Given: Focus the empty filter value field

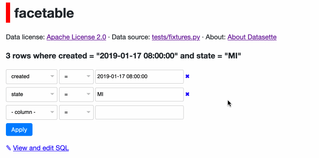Looking at the screenshot, I should coord(139,112).
